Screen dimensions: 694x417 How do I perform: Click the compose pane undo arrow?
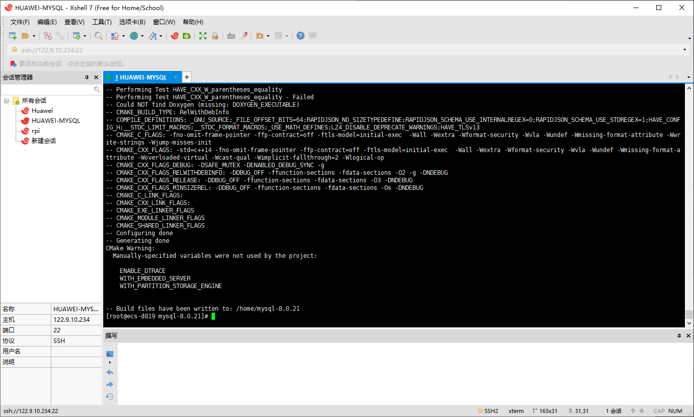pos(110,373)
